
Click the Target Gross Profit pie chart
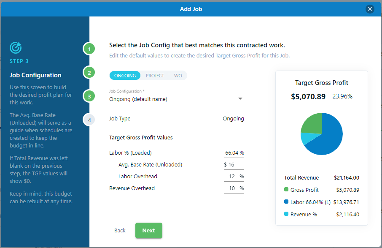[x=322, y=134]
